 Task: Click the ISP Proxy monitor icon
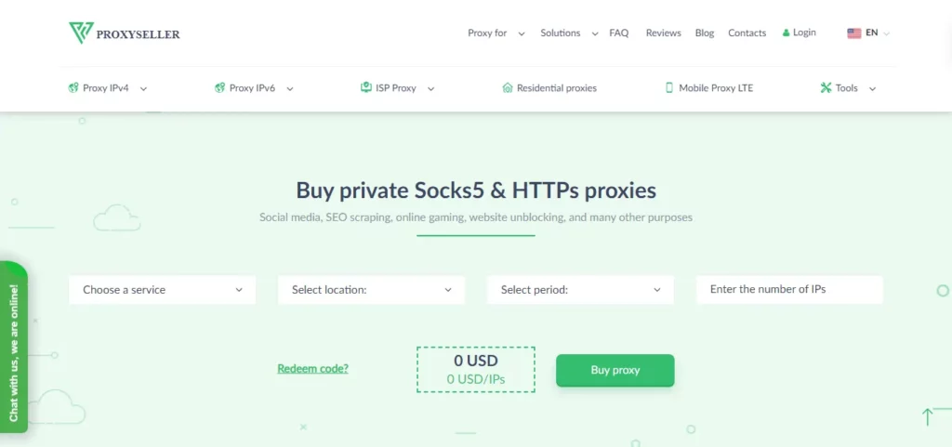(366, 88)
